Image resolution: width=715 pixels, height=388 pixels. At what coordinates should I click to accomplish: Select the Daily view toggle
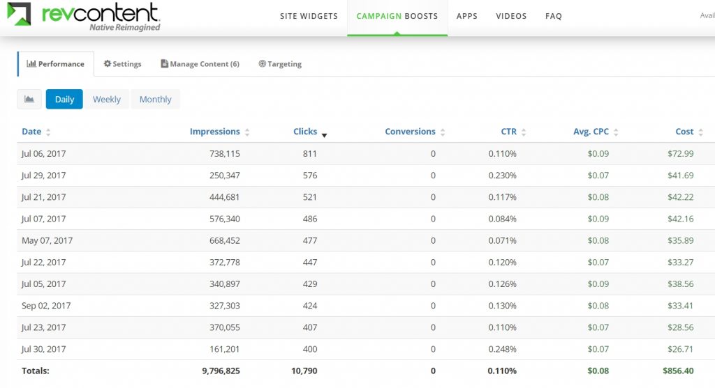(64, 100)
